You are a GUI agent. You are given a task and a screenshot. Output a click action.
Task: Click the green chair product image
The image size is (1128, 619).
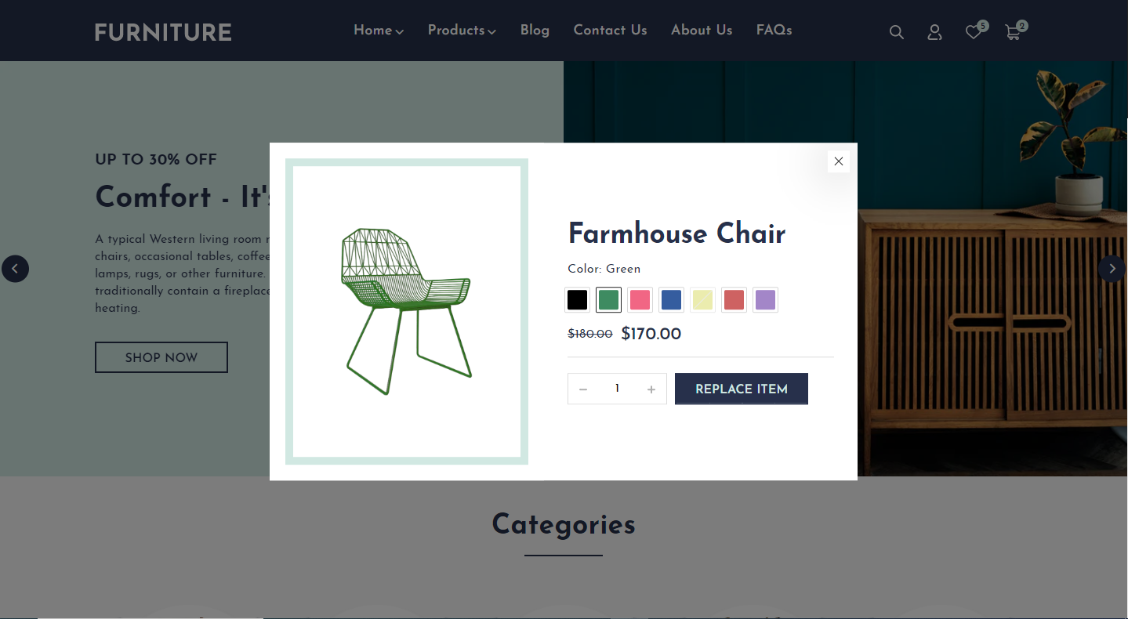coord(407,311)
